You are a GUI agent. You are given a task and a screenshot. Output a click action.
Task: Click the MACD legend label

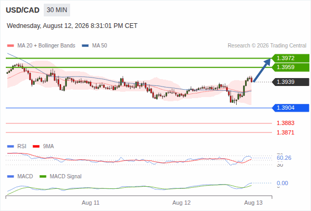click(x=25, y=177)
